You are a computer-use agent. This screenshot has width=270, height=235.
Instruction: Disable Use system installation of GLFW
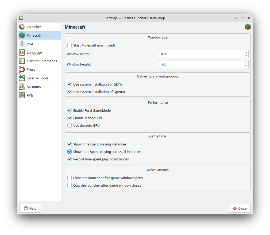click(70, 84)
